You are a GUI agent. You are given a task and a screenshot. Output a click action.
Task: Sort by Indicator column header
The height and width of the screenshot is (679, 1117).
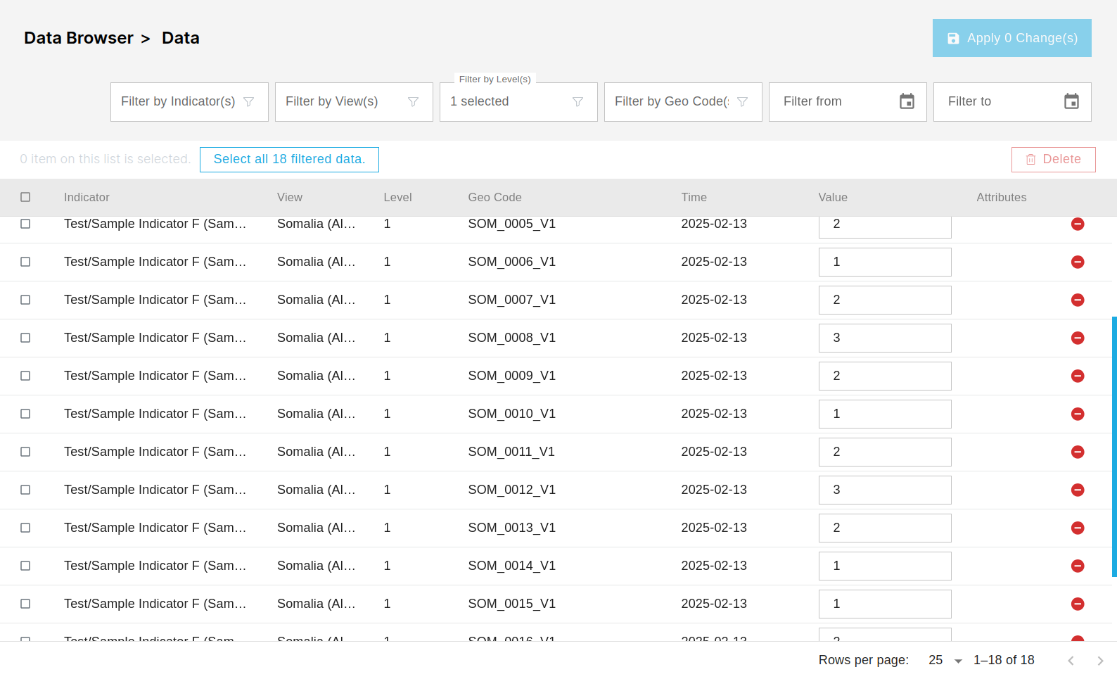[87, 198]
